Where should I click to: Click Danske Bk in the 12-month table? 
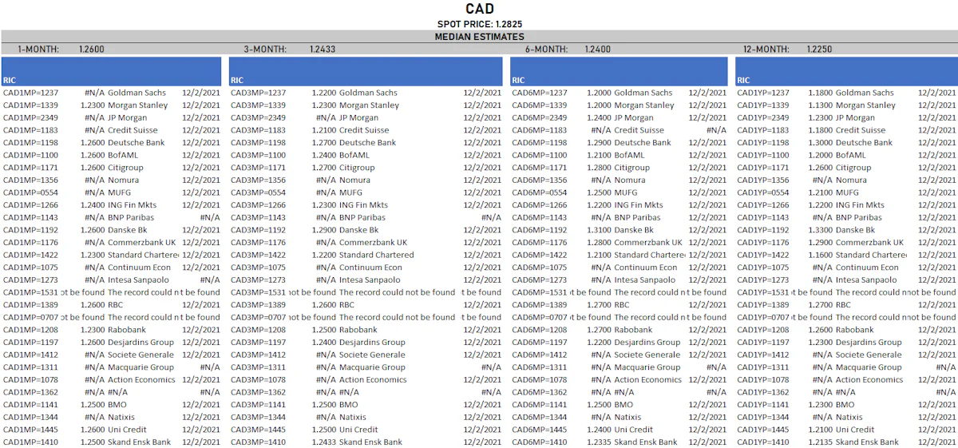[x=857, y=230]
